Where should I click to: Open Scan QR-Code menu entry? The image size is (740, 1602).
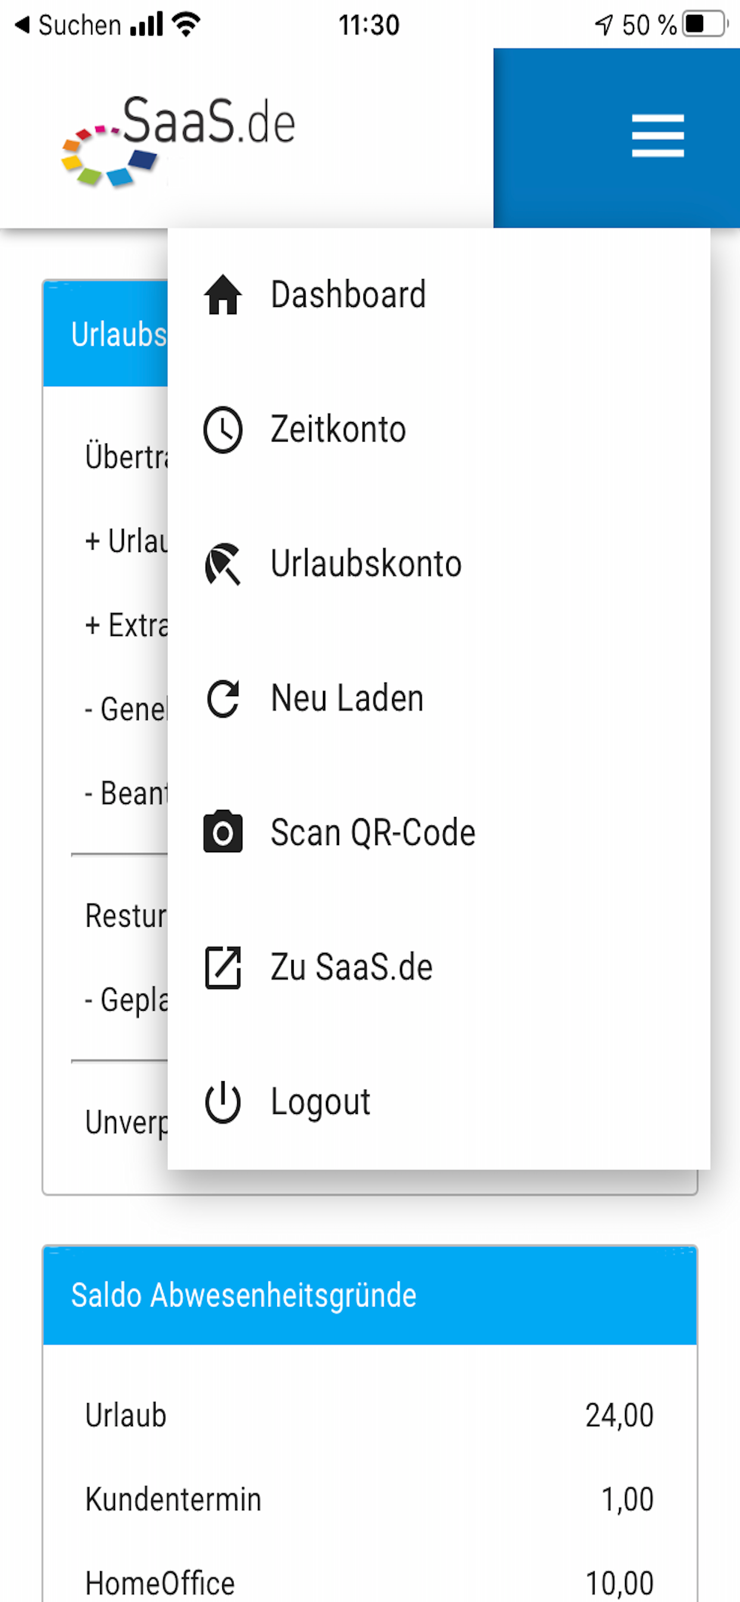pyautogui.click(x=373, y=833)
